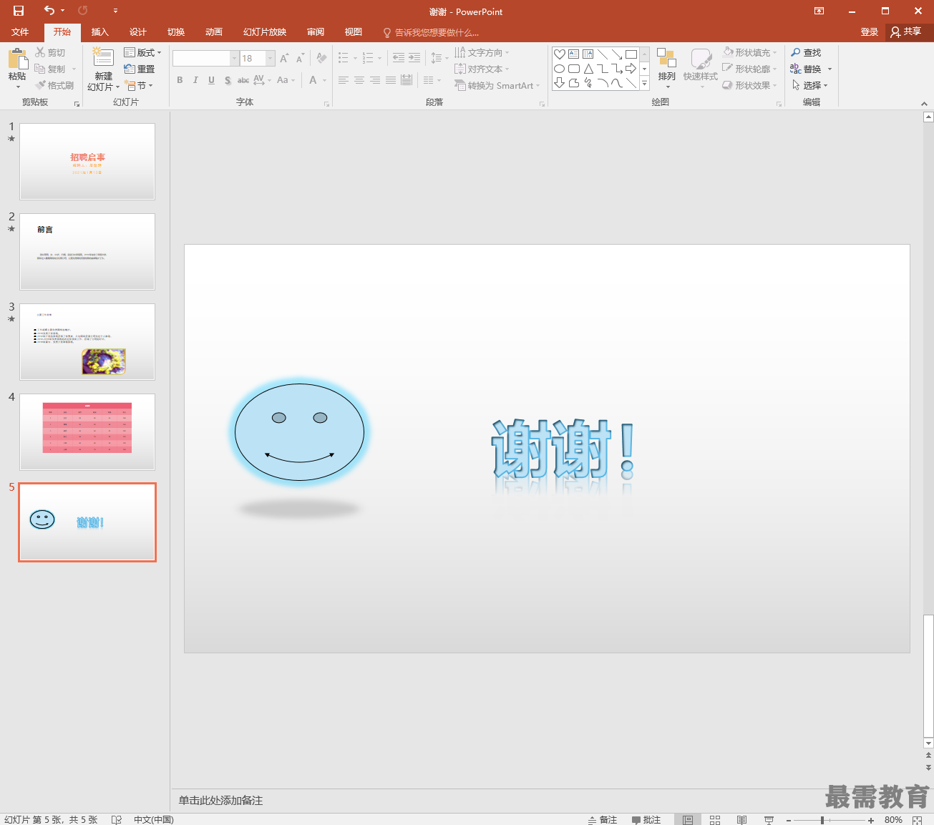Open the font name combo box dropdown
The image size is (934, 825).
point(234,58)
